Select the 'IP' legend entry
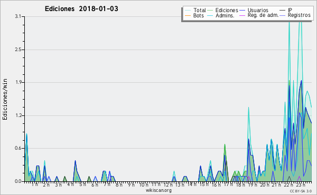The image size is (317, 195). pyautogui.click(x=290, y=10)
